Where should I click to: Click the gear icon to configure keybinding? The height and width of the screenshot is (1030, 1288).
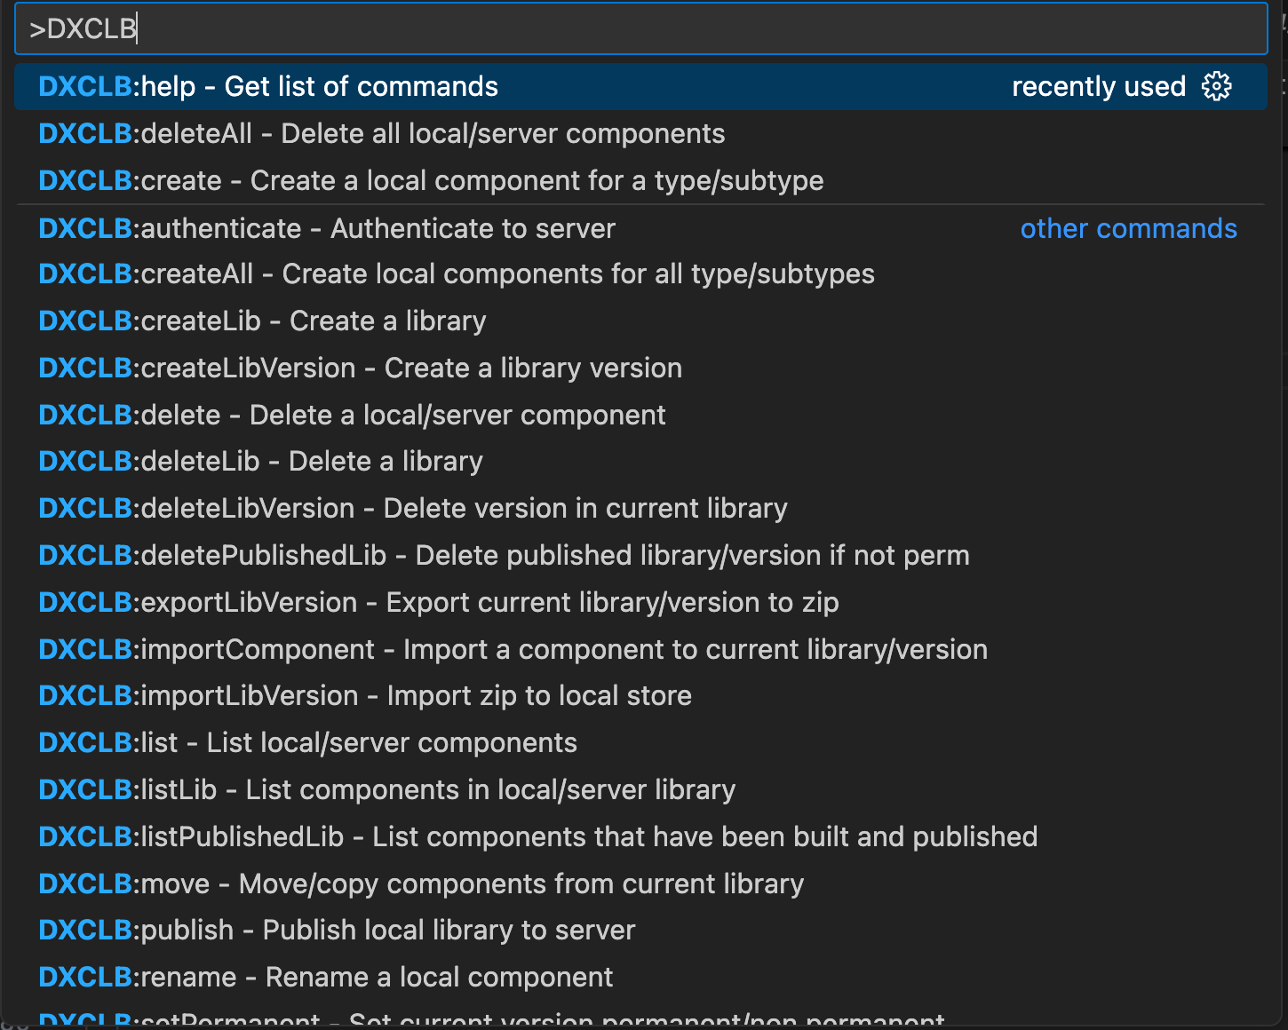tap(1216, 86)
